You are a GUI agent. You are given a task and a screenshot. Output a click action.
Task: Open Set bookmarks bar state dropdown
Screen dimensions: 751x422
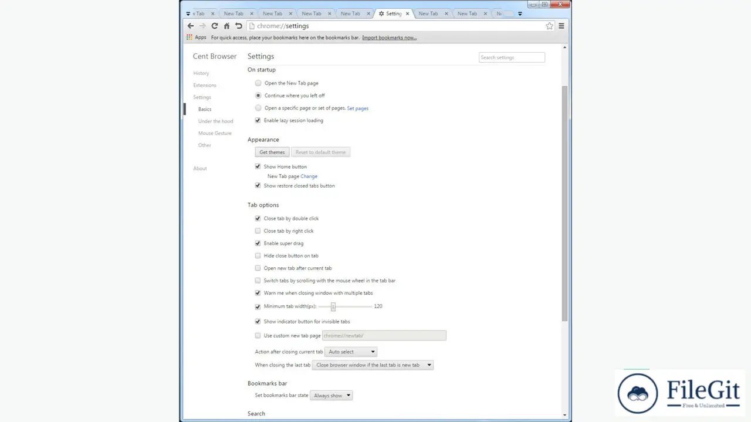[x=331, y=396]
